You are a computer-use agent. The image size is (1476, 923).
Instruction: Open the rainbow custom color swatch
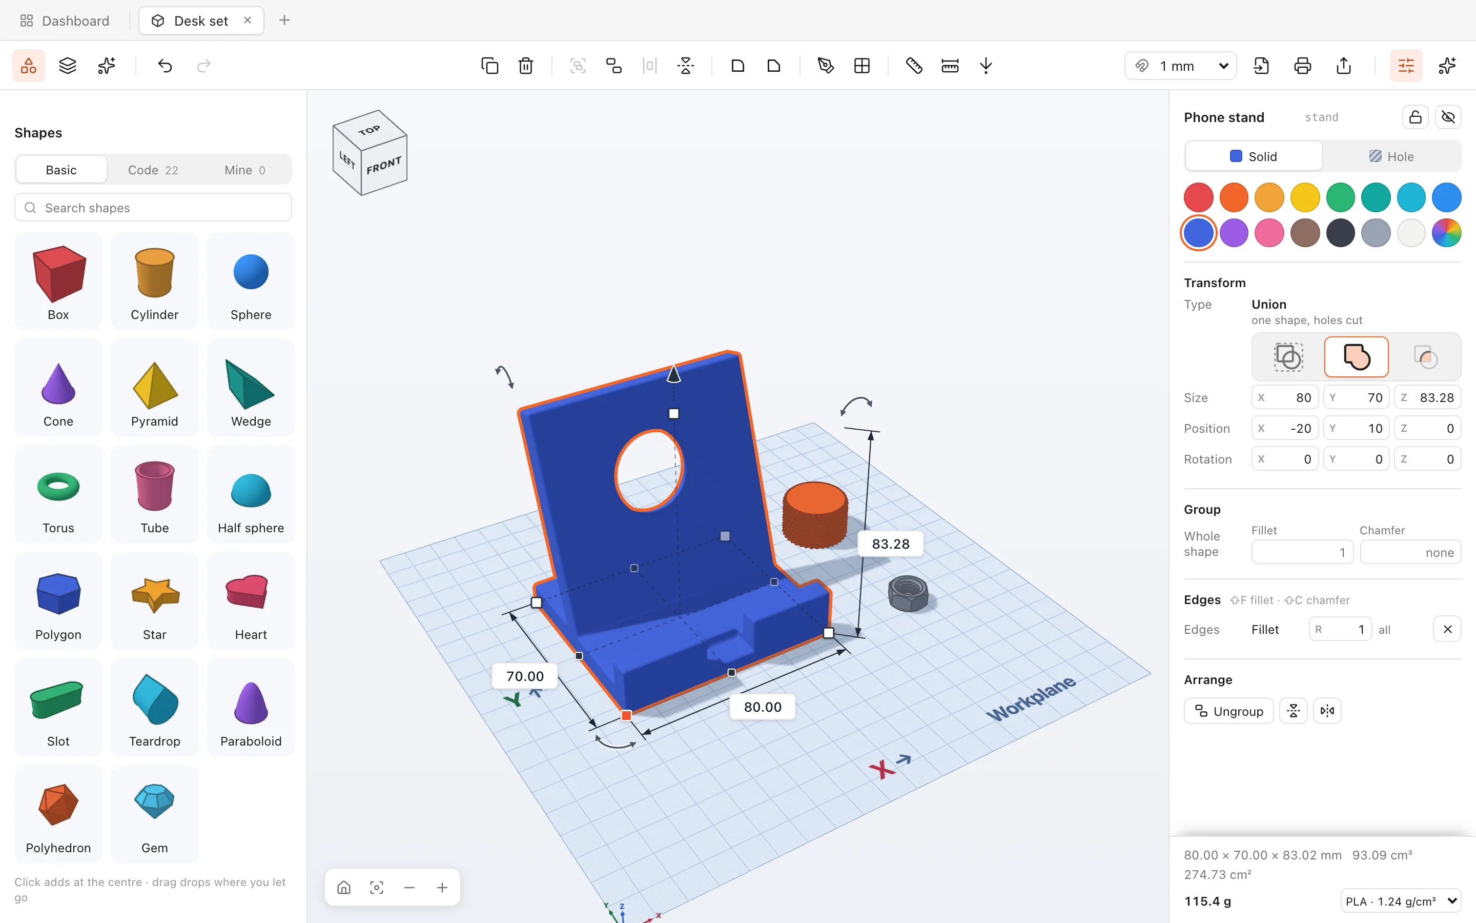click(1446, 233)
